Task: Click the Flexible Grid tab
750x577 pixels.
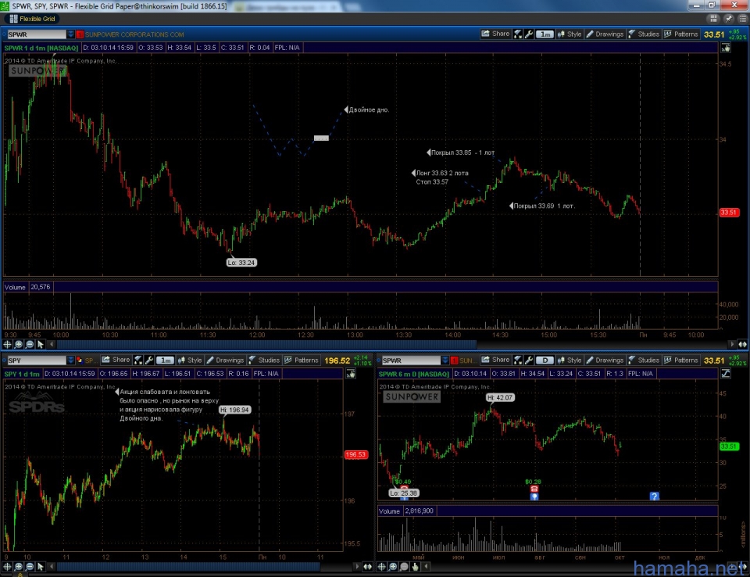Action: tap(32, 19)
